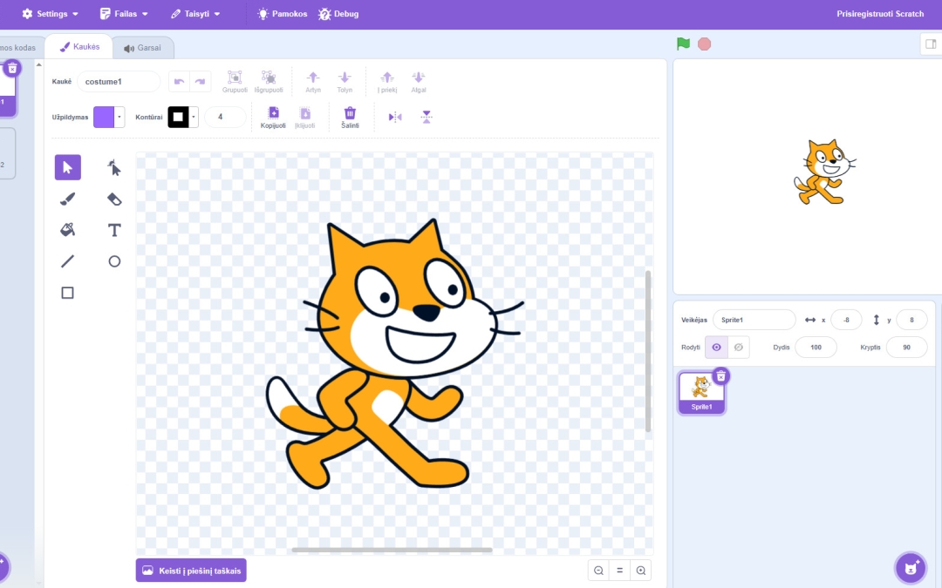The width and height of the screenshot is (942, 588).
Task: Click the Kopijuoti copy icon
Action: point(273,117)
